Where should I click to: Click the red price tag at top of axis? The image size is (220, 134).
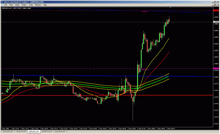point(216,11)
